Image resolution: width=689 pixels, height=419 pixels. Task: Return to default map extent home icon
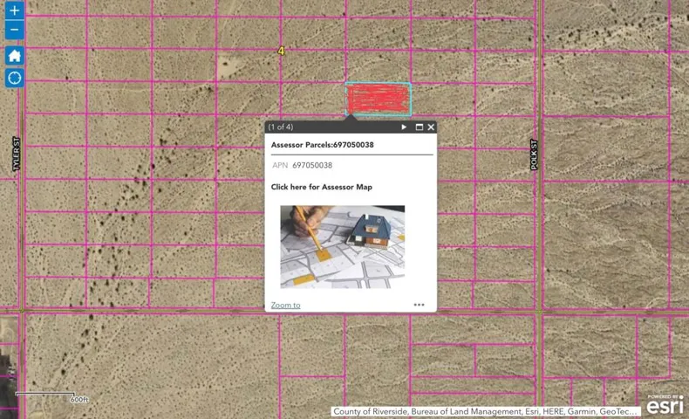15,56
